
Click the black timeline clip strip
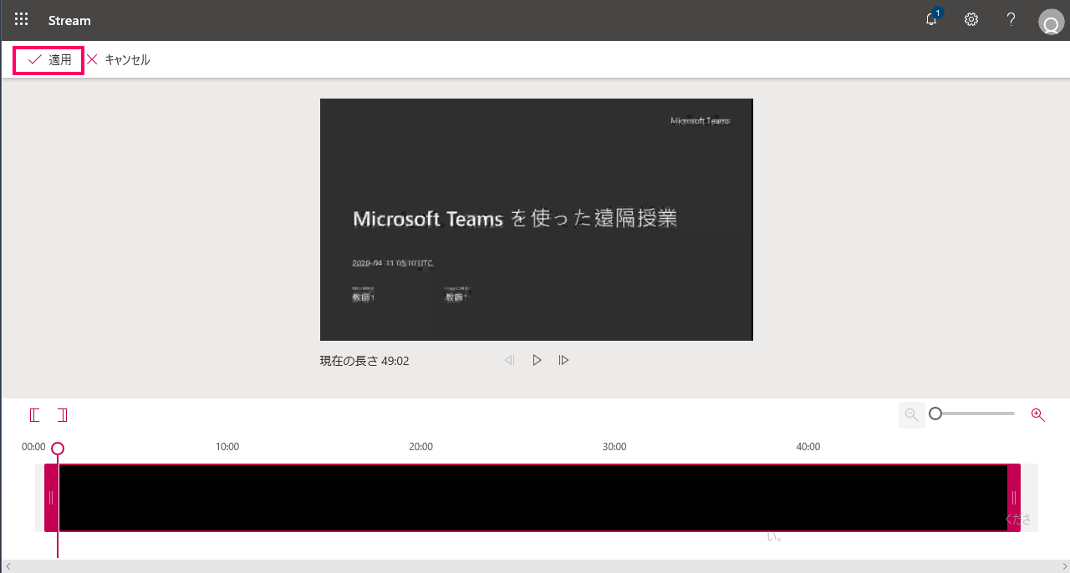[532, 498]
